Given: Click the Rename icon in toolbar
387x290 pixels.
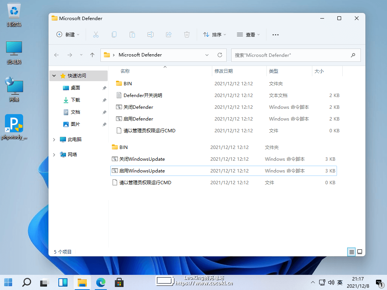Looking at the screenshot, I should 150,34.
